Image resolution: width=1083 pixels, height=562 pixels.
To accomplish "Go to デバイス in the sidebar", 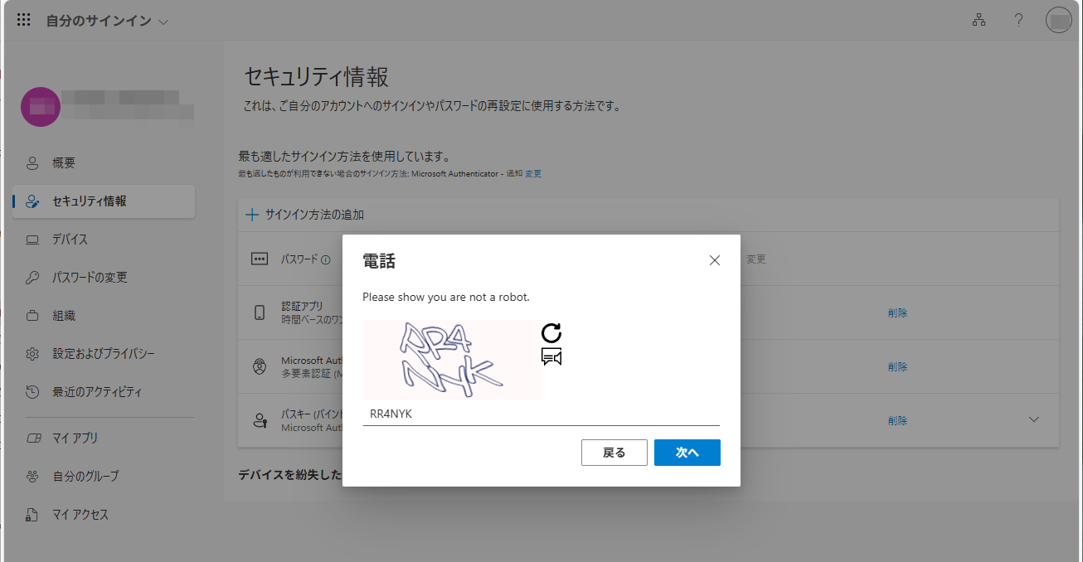I will (x=70, y=240).
